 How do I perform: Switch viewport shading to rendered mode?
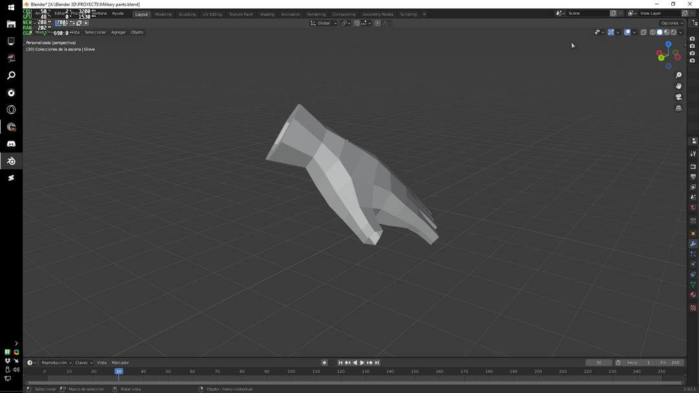674,32
